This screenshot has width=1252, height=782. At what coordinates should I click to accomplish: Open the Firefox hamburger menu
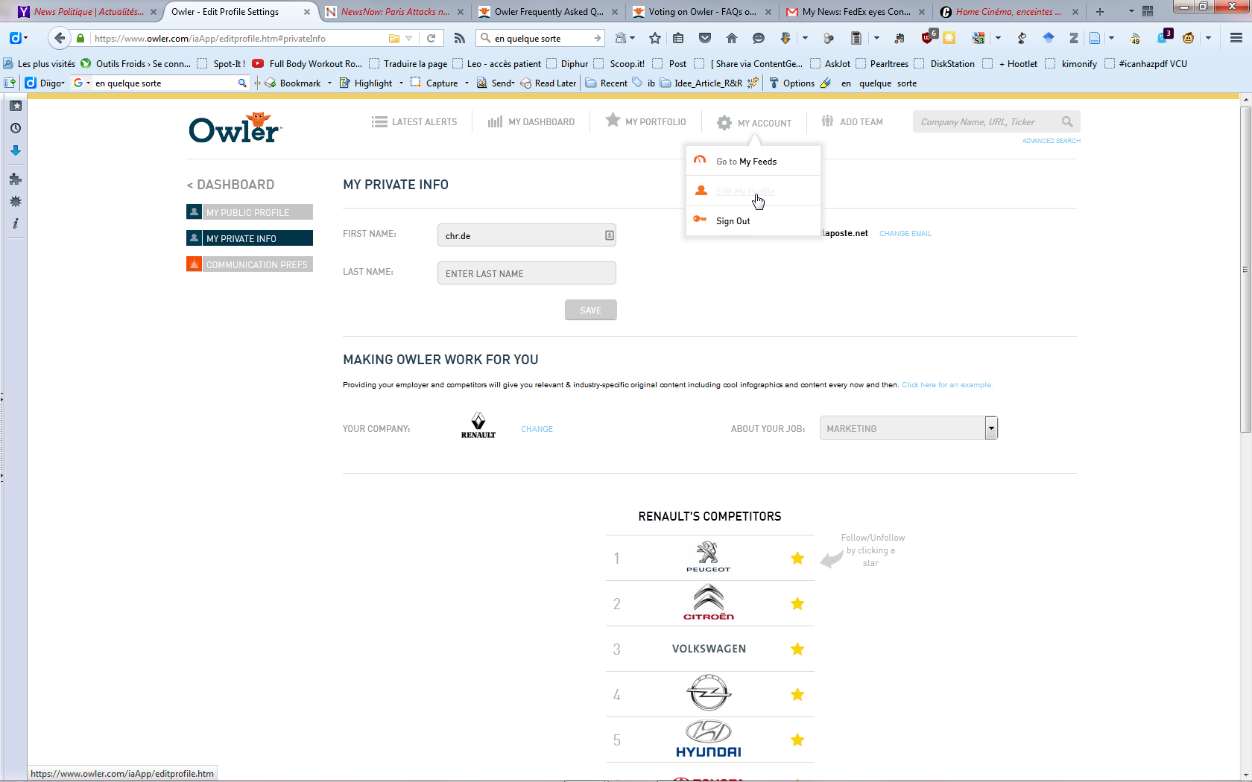pyautogui.click(x=1236, y=38)
